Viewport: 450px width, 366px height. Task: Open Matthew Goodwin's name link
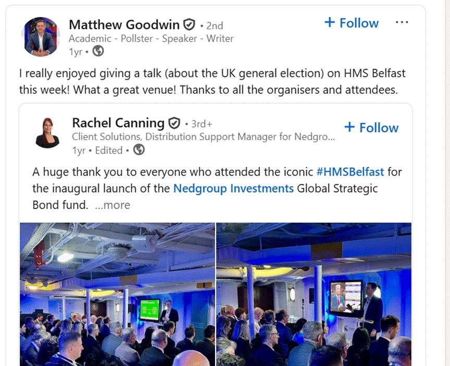(x=124, y=24)
